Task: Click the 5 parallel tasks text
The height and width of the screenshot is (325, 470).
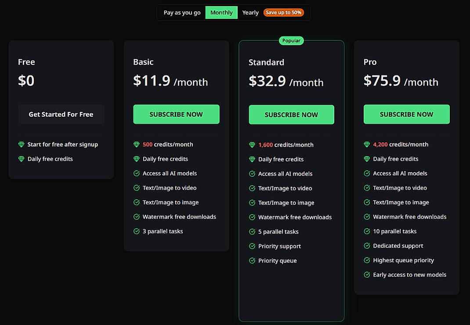Action: (x=278, y=232)
